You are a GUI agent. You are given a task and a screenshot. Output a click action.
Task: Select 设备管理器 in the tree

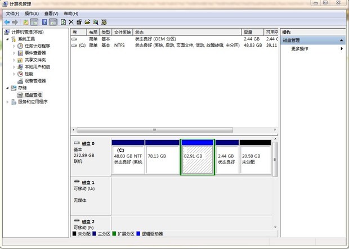35,80
